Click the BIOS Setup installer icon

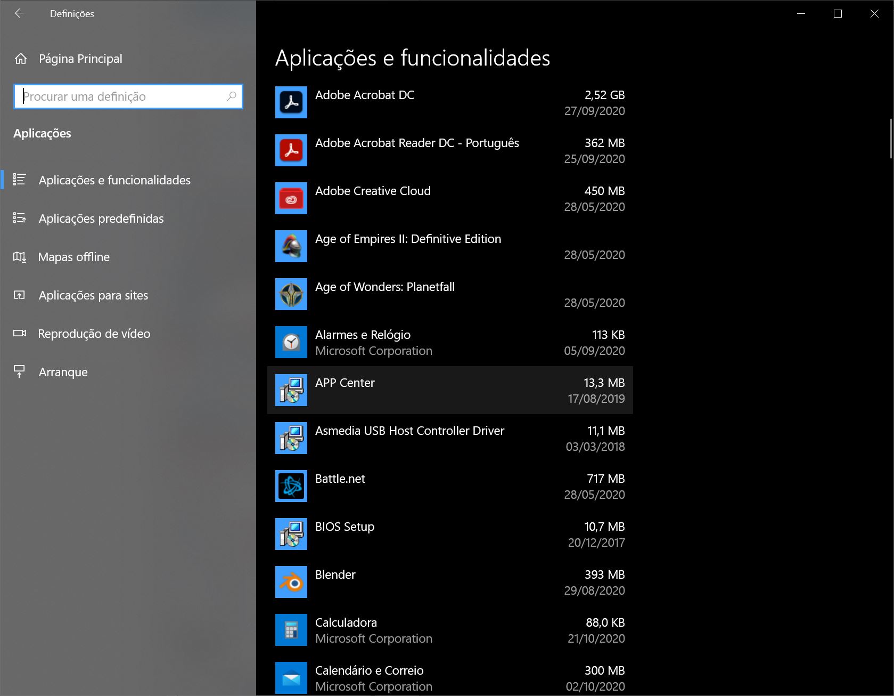pos(291,534)
